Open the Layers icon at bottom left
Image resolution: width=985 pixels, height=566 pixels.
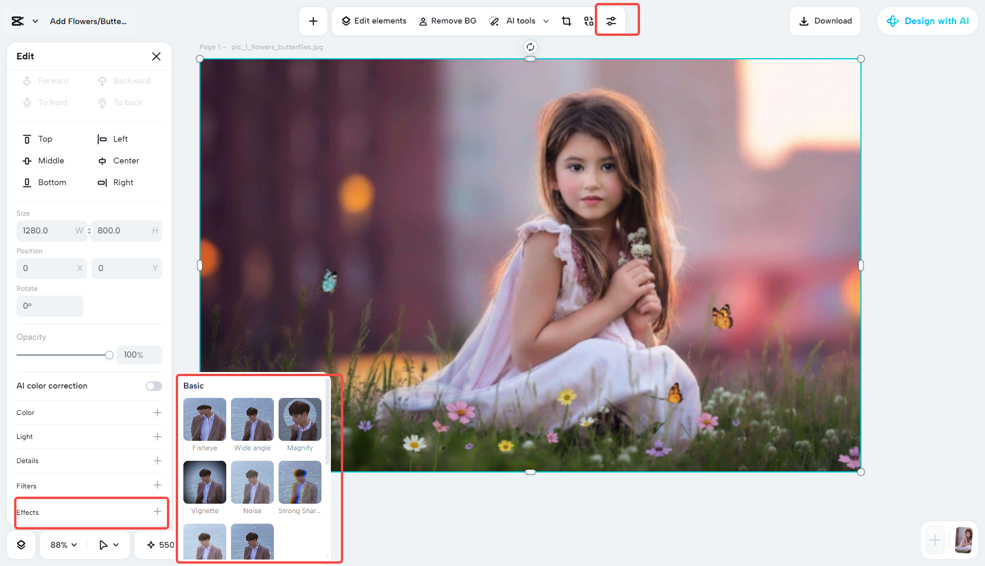tap(21, 545)
